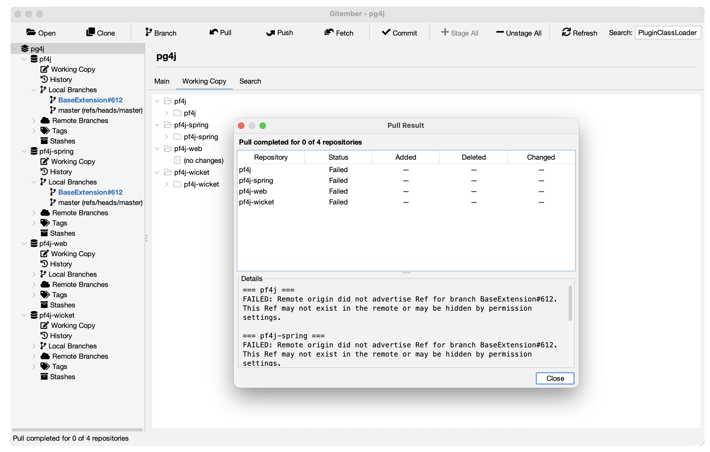The width and height of the screenshot is (710, 452).
Task: Close the Pull Result dialog with Close button
Action: 555,378
